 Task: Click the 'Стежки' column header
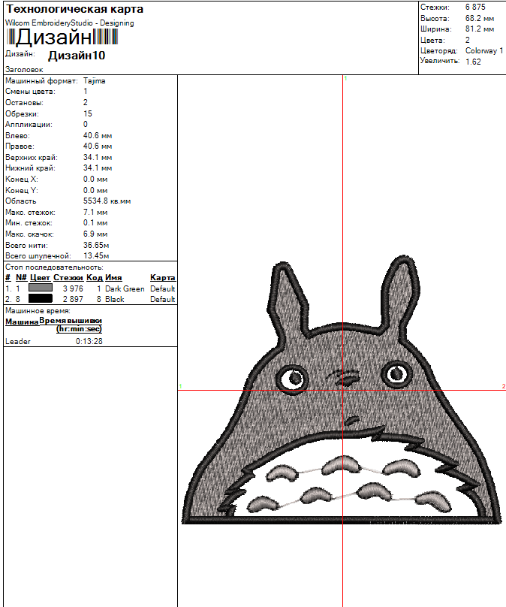[68, 277]
